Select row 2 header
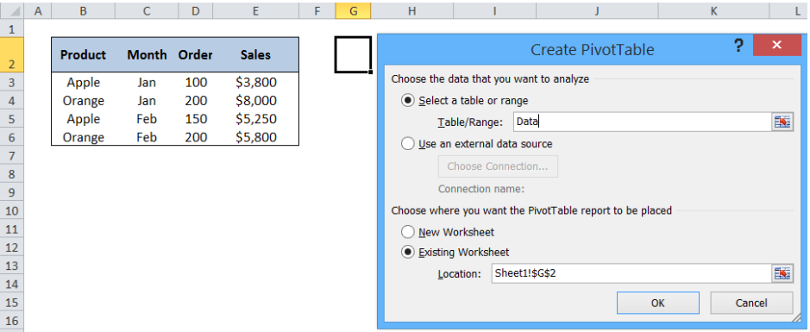This screenshot has width=810, height=332. pyautogui.click(x=12, y=54)
